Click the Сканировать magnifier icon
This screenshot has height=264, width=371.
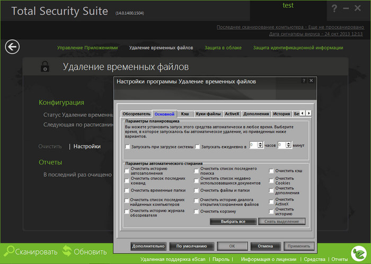(9, 251)
